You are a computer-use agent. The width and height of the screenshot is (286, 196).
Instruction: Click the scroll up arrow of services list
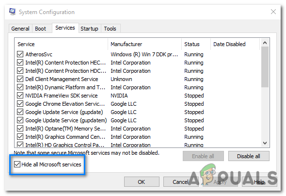click(265, 43)
